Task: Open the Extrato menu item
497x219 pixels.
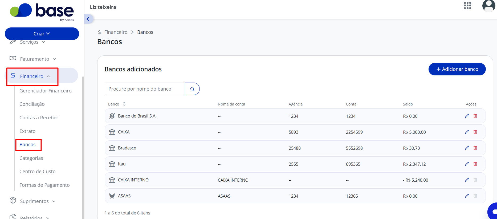Action: click(27, 131)
